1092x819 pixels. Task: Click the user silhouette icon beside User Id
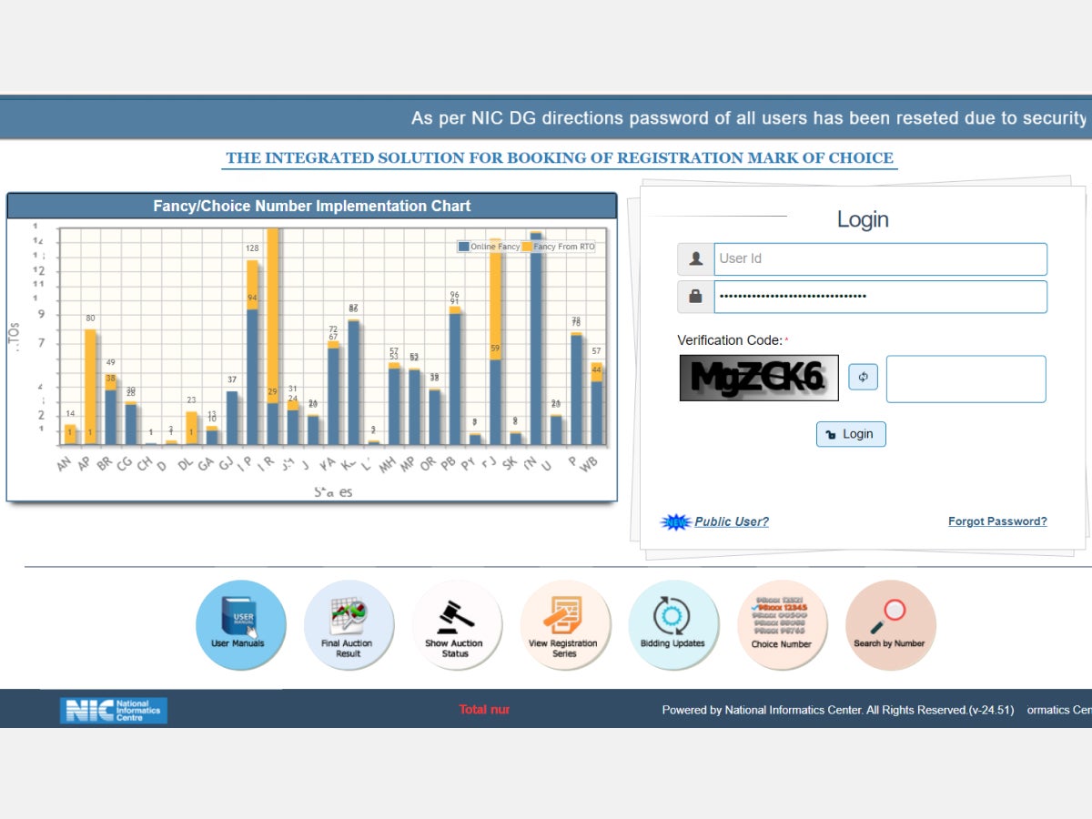[x=695, y=258]
